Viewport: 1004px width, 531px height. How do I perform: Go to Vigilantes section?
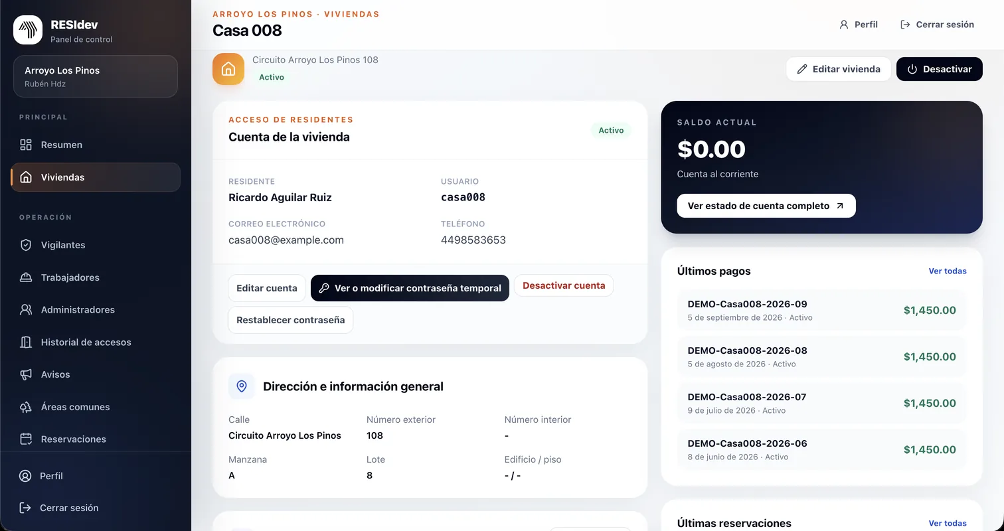(x=96, y=245)
